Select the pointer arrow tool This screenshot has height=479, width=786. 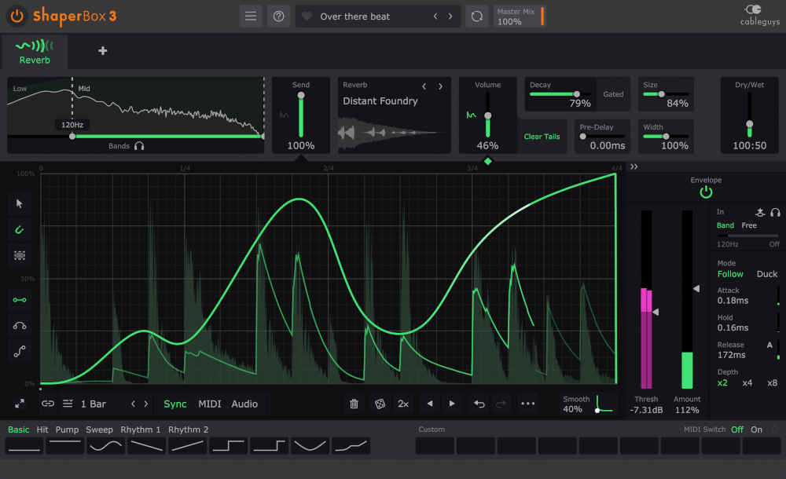(x=20, y=203)
